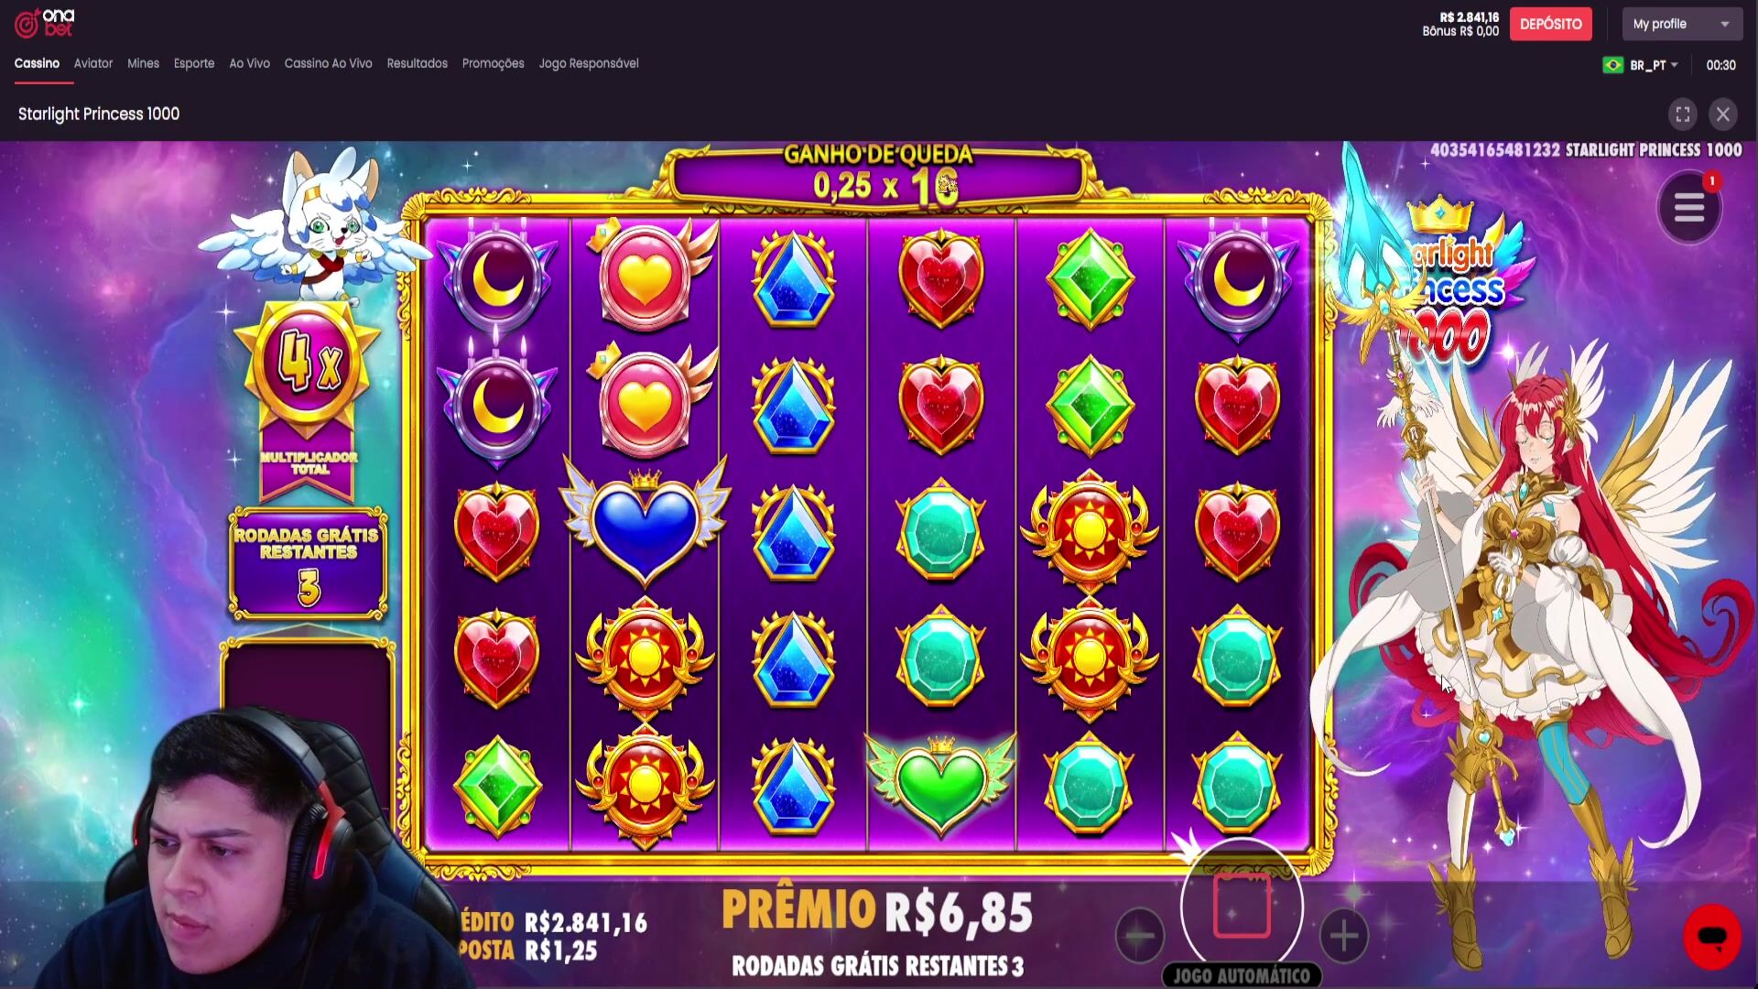Switch to the Mines tab
Viewport: 1758px width, 989px height.
(x=143, y=63)
